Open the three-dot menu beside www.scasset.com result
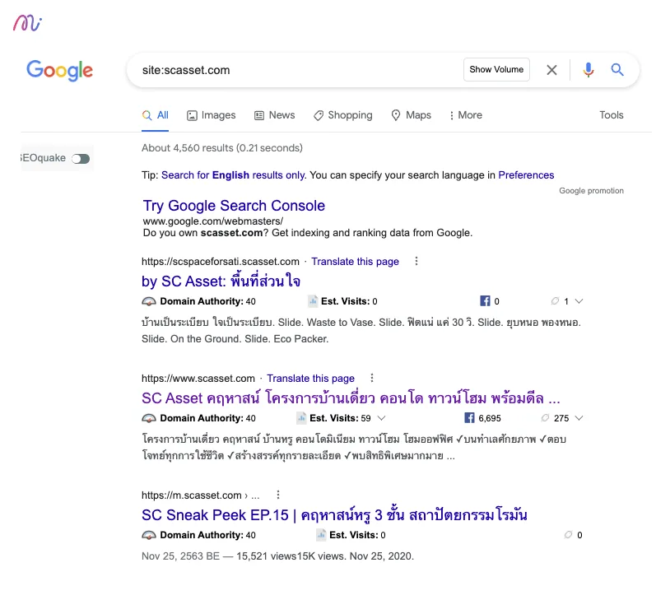This screenshot has height=600, width=670. 372,379
